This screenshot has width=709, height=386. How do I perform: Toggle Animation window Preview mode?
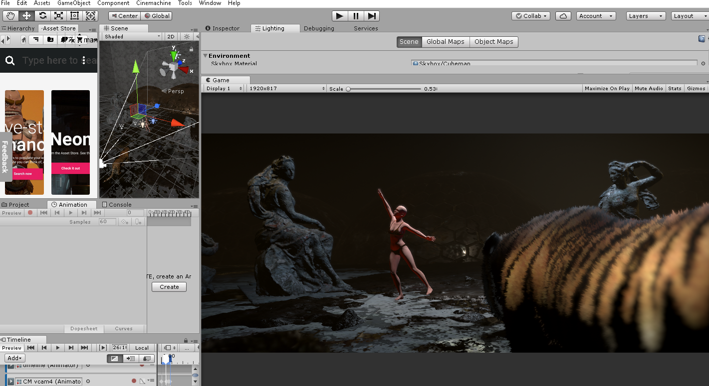[x=12, y=213]
